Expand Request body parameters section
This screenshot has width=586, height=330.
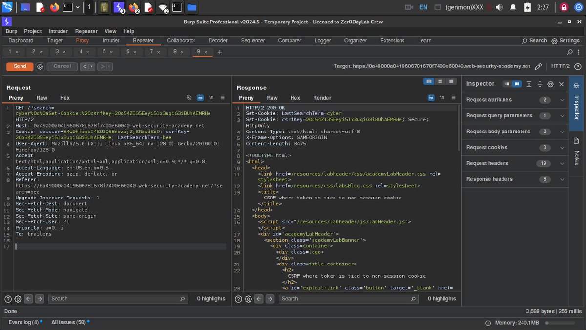pyautogui.click(x=515, y=132)
